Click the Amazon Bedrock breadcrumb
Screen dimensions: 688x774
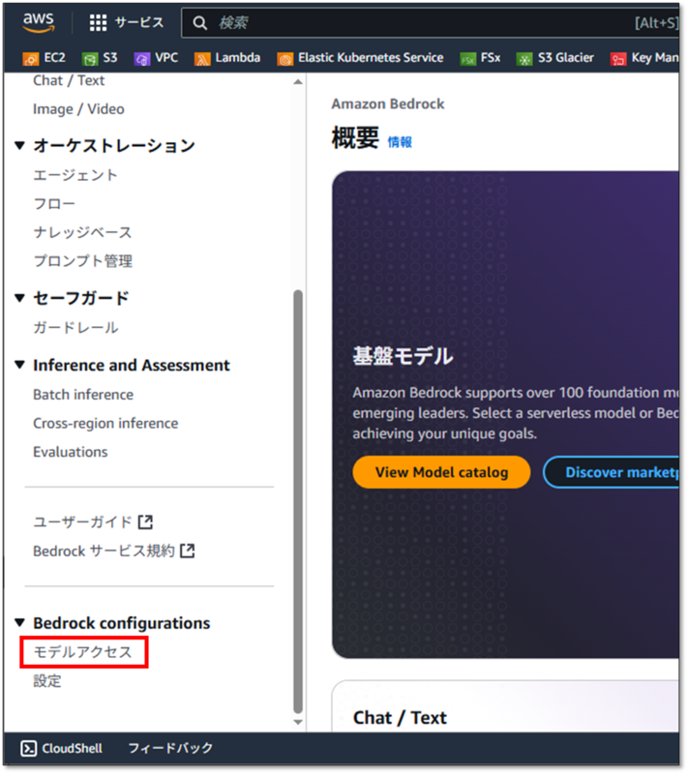click(388, 104)
